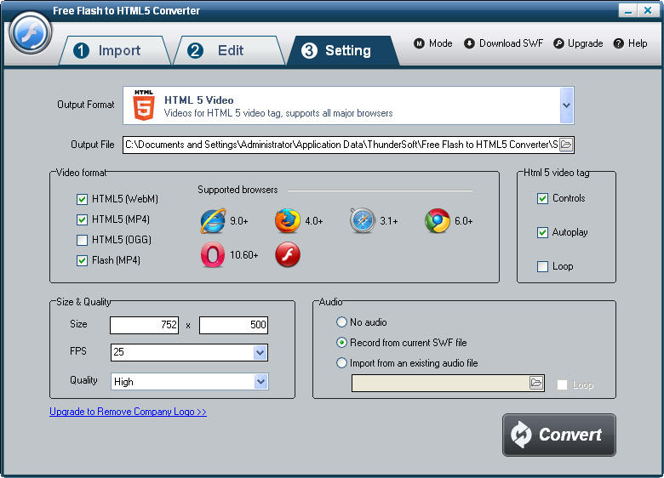The image size is (664, 478).
Task: Click the Opera browser icon
Action: [213, 254]
